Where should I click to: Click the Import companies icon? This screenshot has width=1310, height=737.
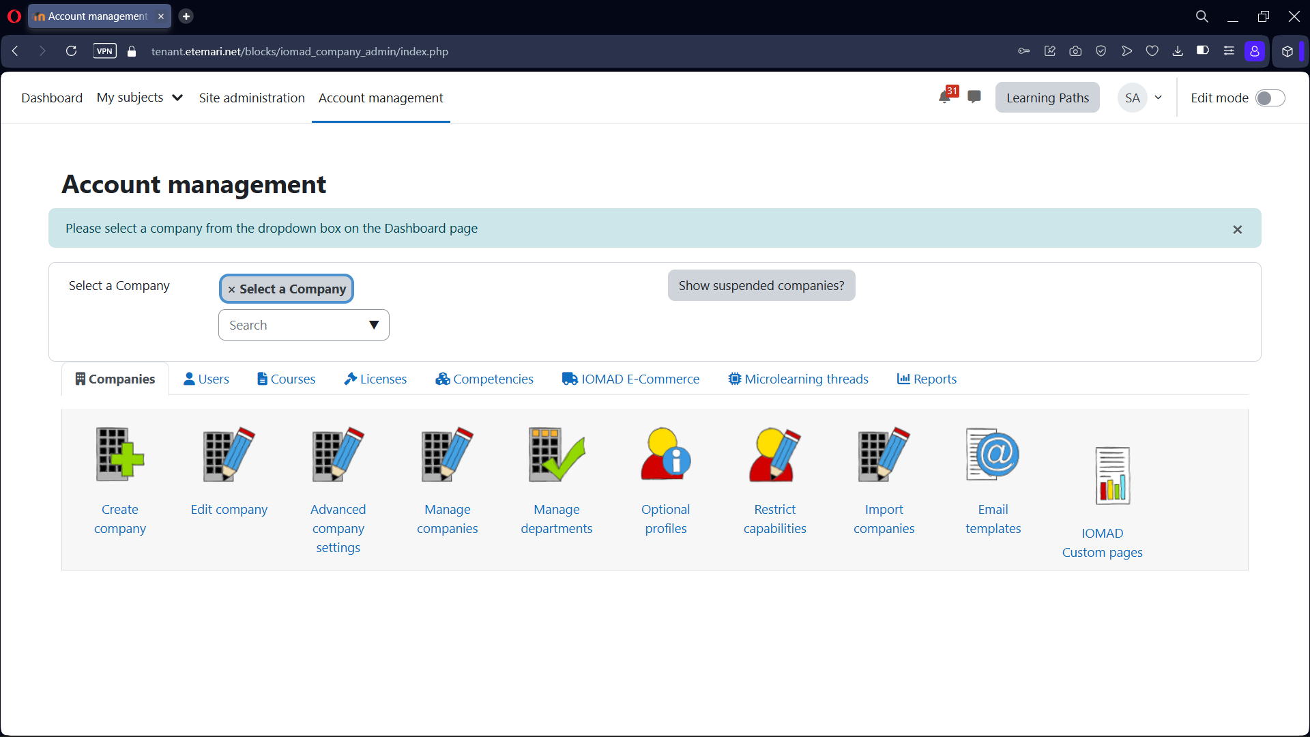(884, 454)
